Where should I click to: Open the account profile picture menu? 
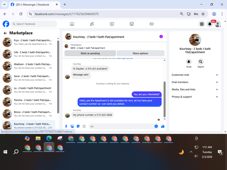(x=217, y=24)
